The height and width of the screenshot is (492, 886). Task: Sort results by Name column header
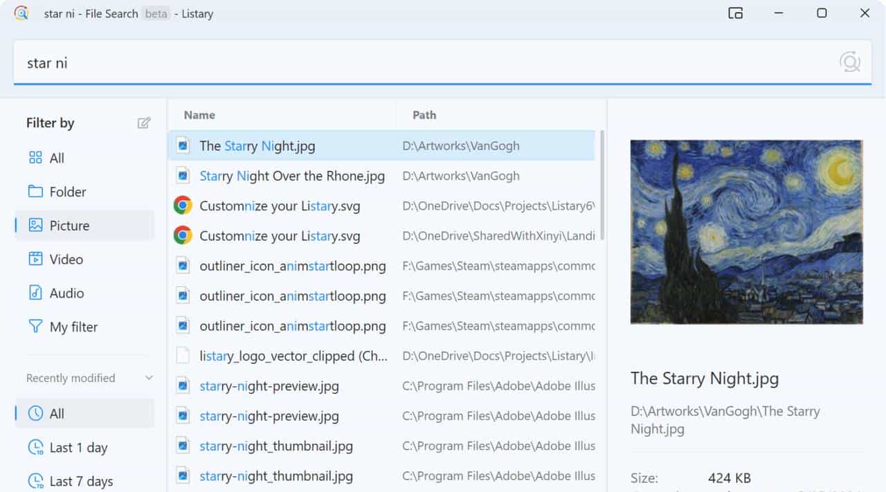point(199,115)
